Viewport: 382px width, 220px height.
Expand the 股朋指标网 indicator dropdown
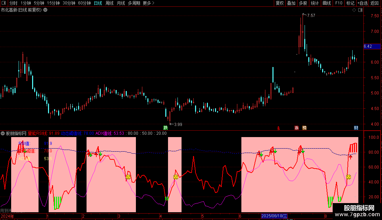pos(3,133)
